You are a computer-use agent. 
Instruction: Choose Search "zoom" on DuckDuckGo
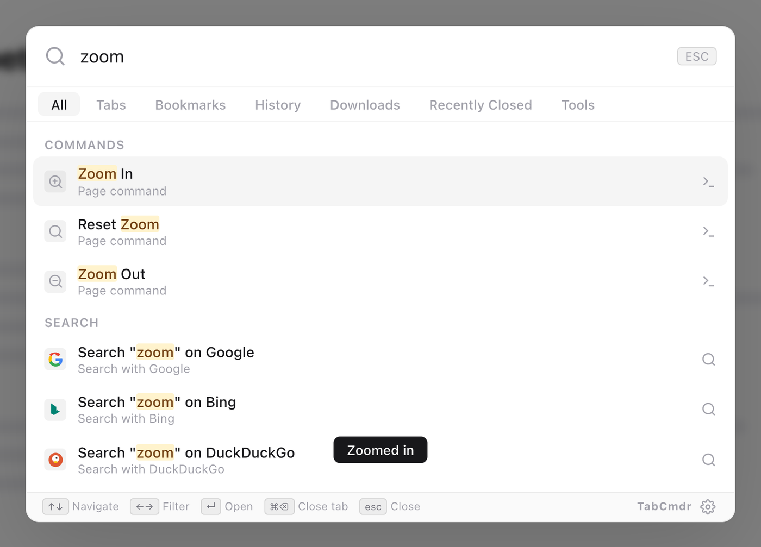(380, 460)
